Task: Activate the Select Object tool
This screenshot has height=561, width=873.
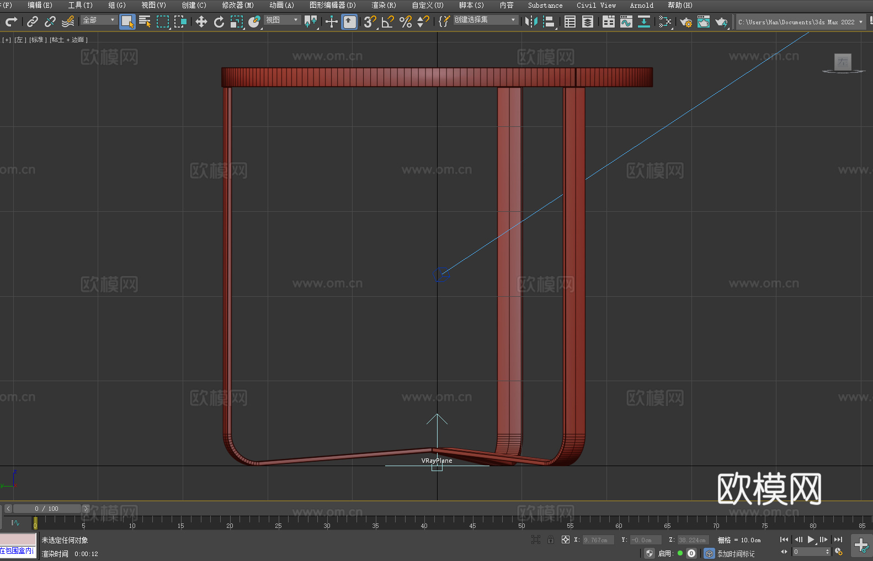Action: 127,22
